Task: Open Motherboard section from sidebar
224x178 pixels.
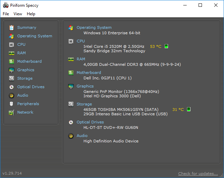Action: pyautogui.click(x=30, y=61)
